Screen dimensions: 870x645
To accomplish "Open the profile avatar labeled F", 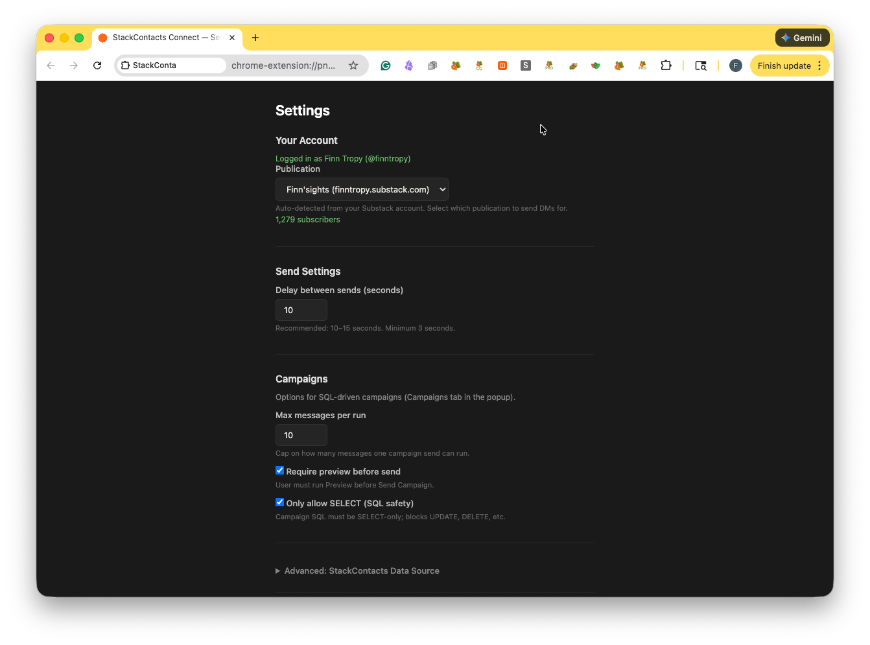I will 736,65.
